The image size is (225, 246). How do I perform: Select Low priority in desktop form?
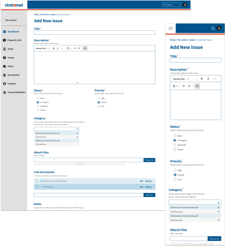click(x=99, y=106)
